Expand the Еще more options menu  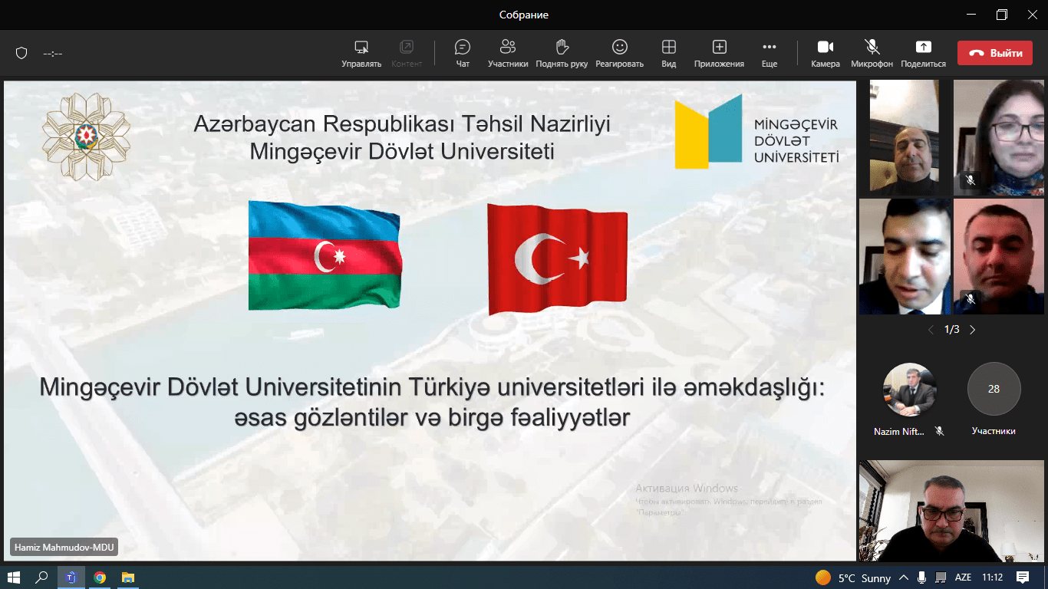pos(769,53)
